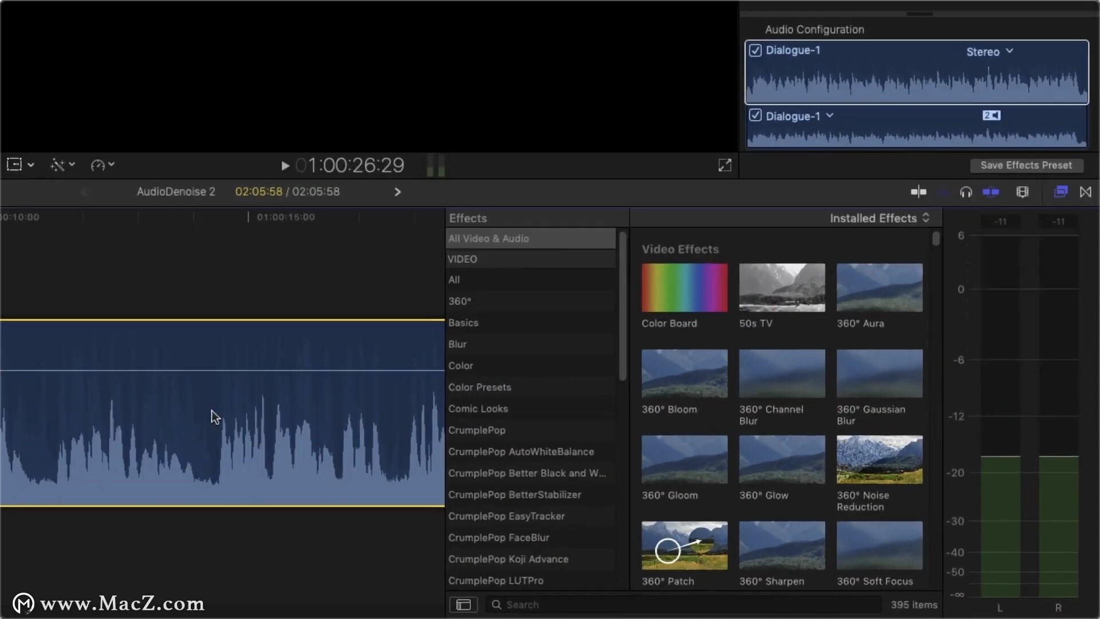1100x619 pixels.
Task: Click the Save Effects Preset button
Action: point(1026,165)
